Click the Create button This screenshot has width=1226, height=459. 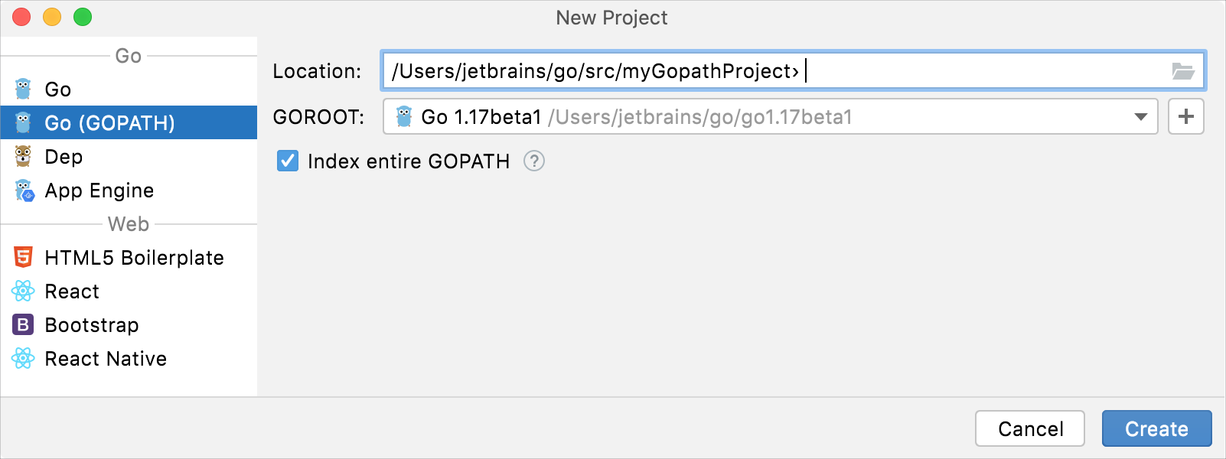point(1156,428)
